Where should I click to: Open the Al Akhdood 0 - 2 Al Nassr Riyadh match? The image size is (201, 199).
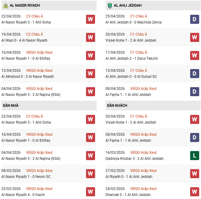27,77
